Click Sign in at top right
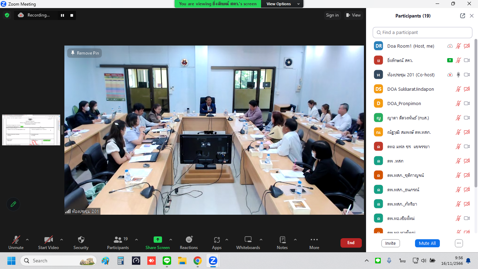 click(x=332, y=15)
